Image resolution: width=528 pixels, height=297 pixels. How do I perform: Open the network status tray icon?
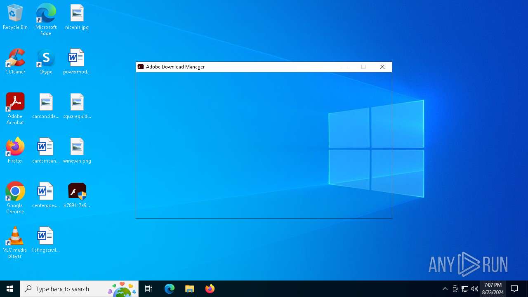point(465,289)
